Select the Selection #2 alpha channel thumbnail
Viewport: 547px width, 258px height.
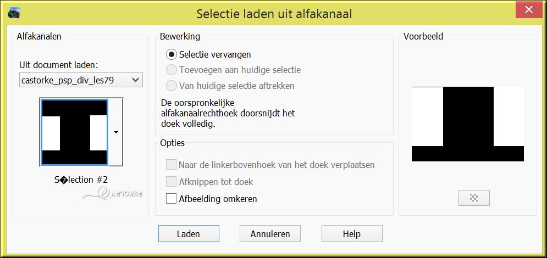pyautogui.click(x=74, y=132)
